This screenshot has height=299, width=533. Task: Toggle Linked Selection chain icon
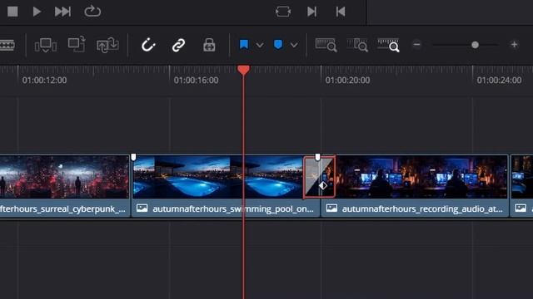(178, 45)
